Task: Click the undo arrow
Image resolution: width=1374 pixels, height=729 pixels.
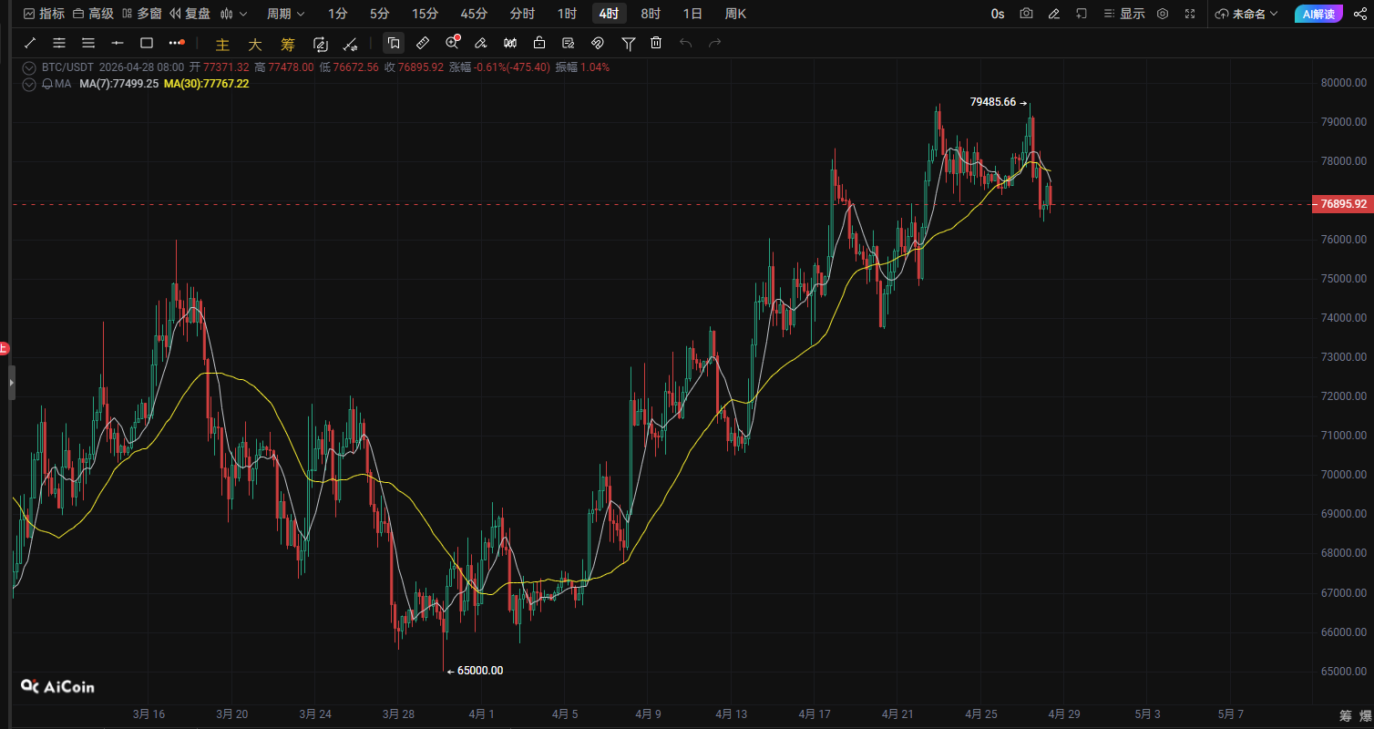Action: pyautogui.click(x=686, y=43)
